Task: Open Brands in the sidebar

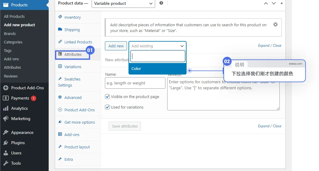Action: click(10, 33)
